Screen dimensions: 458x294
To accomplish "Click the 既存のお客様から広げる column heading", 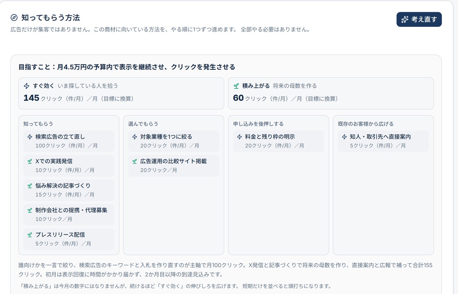I will pos(366,124).
